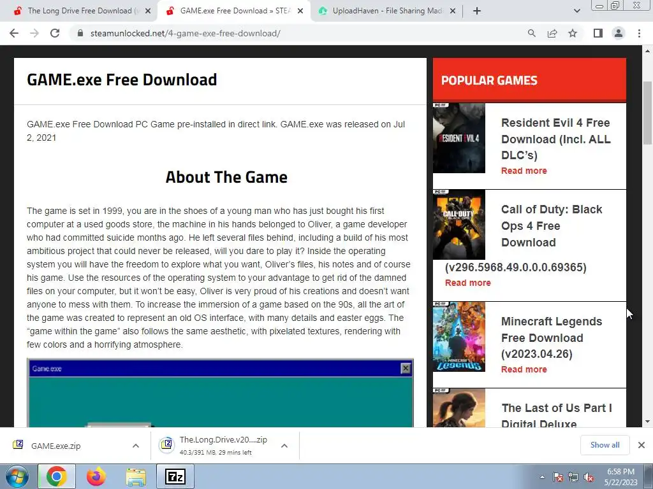
Task: Click the Action Center flag tray icon
Action: [x=558, y=477]
